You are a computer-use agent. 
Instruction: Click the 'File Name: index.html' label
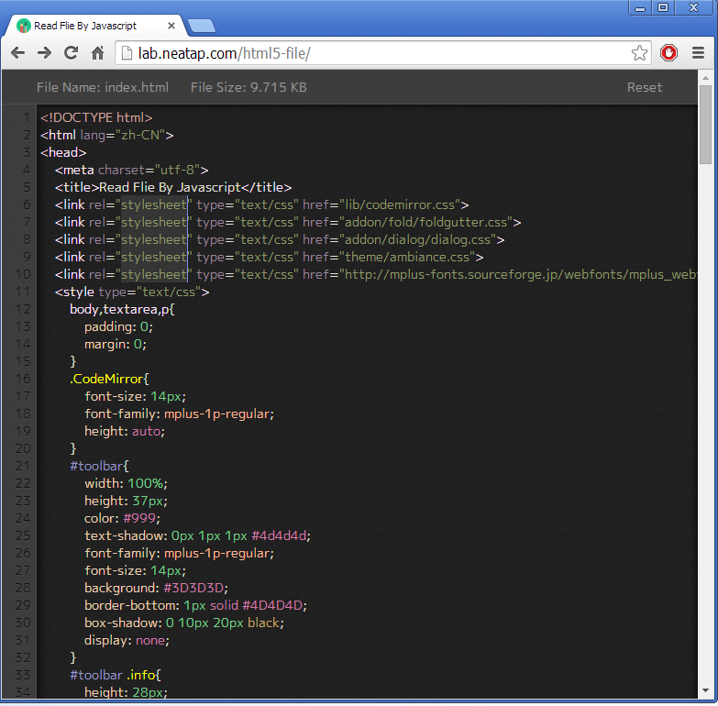(x=103, y=87)
